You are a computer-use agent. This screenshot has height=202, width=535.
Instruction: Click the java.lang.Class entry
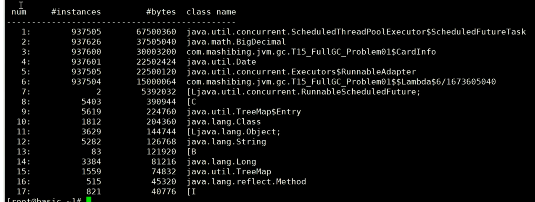[x=224, y=122]
